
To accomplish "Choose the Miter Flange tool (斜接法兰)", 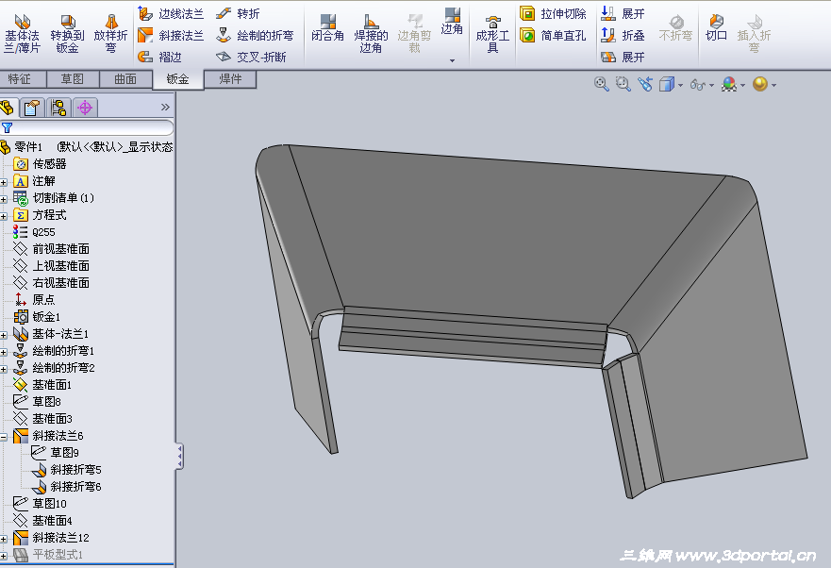I will [171, 35].
